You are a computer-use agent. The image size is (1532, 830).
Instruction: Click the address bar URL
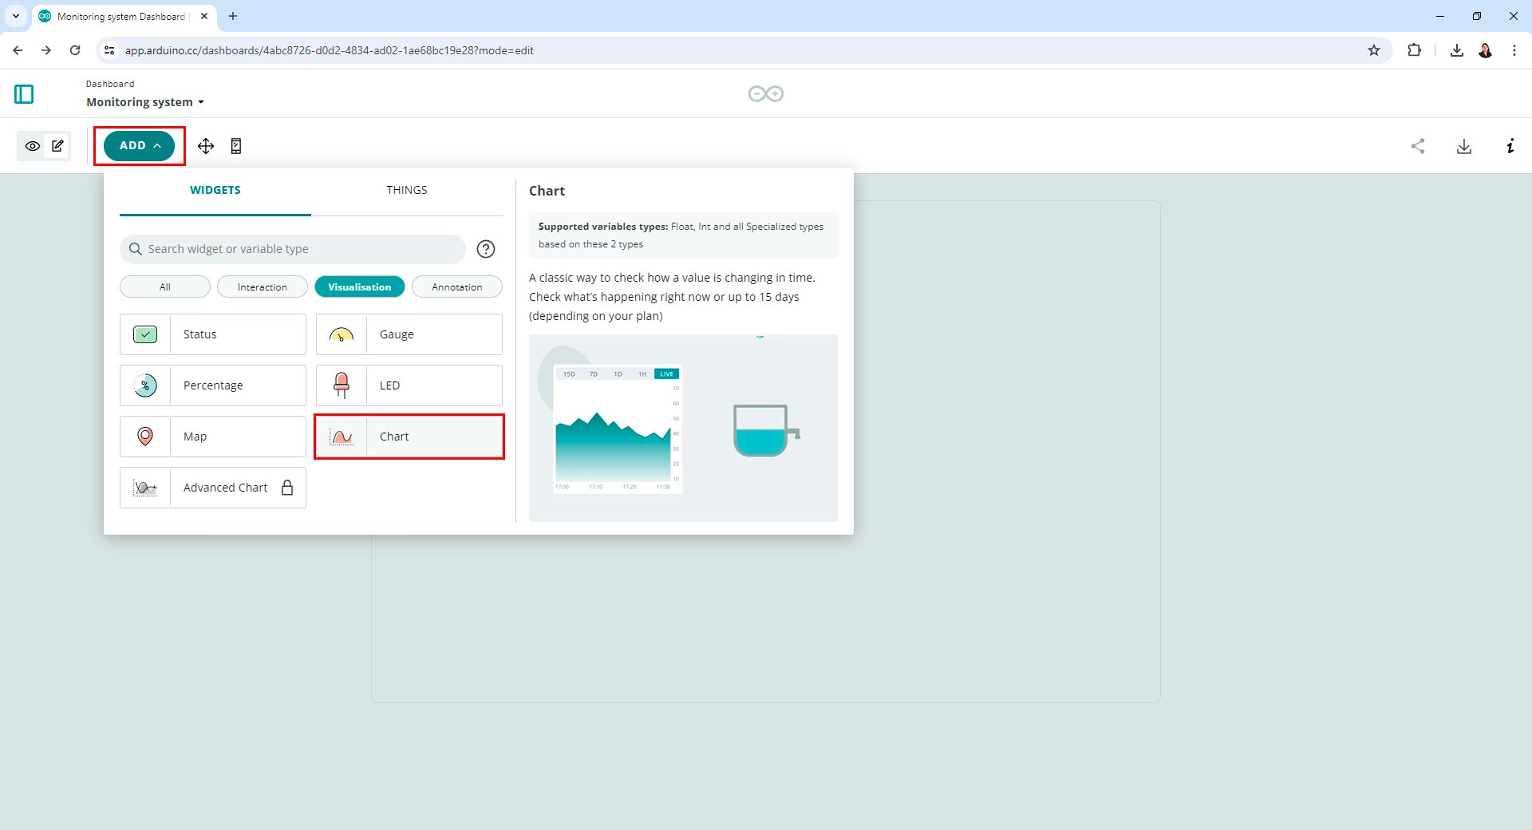[329, 50]
